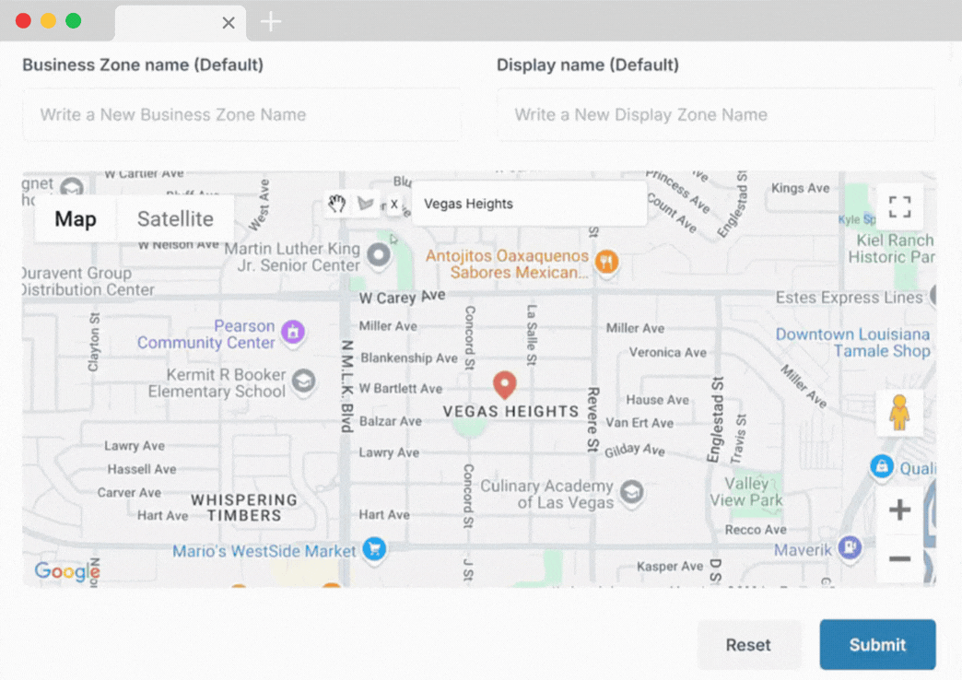Click Culinary Academy of Las Vegas marker
This screenshot has height=680, width=962.
point(631,492)
